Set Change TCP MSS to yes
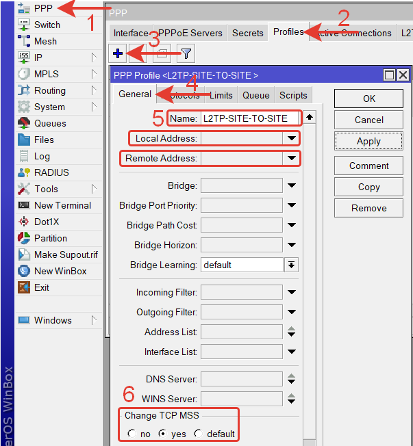Viewport: 413px width, 446px height. tap(162, 434)
